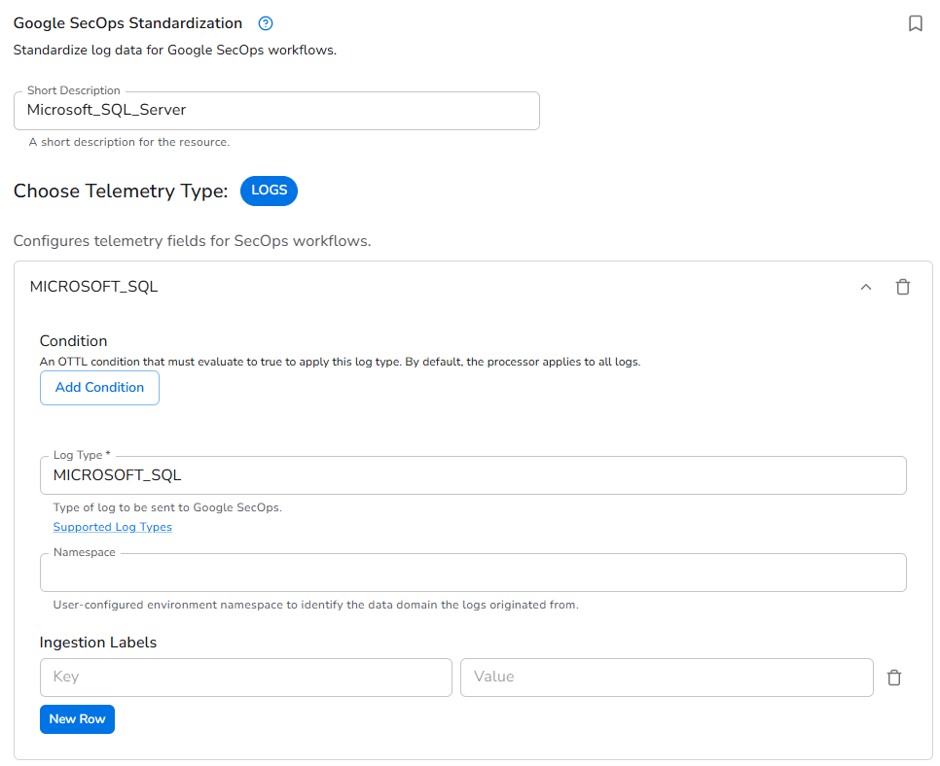This screenshot has width=940, height=766.
Task: Focus the Short Description field
Action: click(276, 110)
